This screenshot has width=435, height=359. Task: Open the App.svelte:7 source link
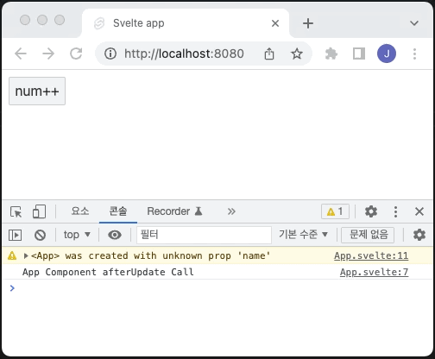point(374,272)
